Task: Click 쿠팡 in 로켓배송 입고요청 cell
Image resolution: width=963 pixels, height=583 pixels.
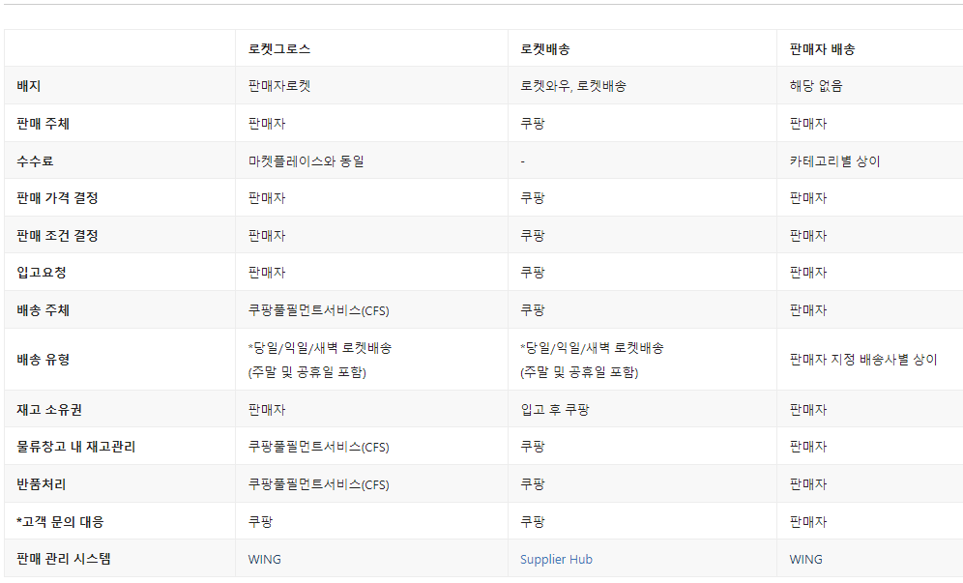Action: coord(533,272)
